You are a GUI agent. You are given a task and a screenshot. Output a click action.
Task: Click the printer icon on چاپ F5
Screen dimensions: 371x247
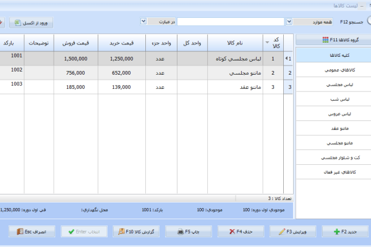181,232
